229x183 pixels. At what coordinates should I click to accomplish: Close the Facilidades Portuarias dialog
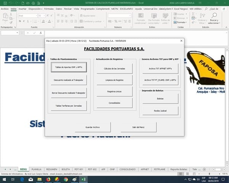click(181, 40)
